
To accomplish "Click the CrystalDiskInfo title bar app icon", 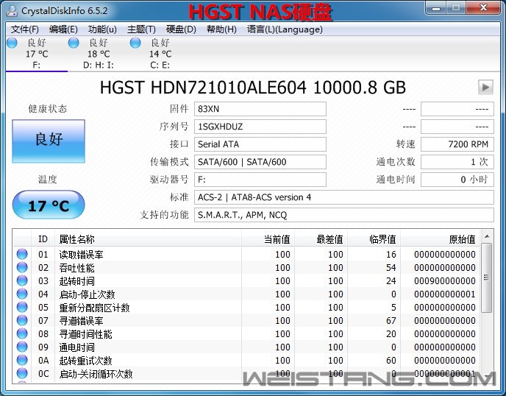I will tap(12, 11).
